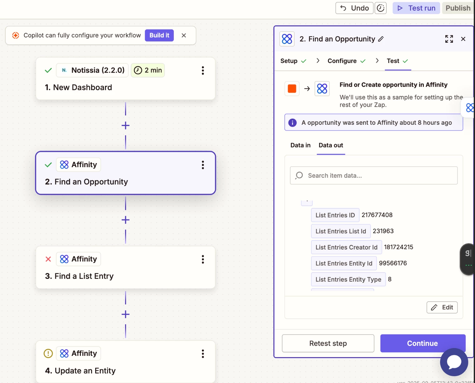Open menu for Find a List Entry step
This screenshot has height=383, width=475.
coord(203,259)
